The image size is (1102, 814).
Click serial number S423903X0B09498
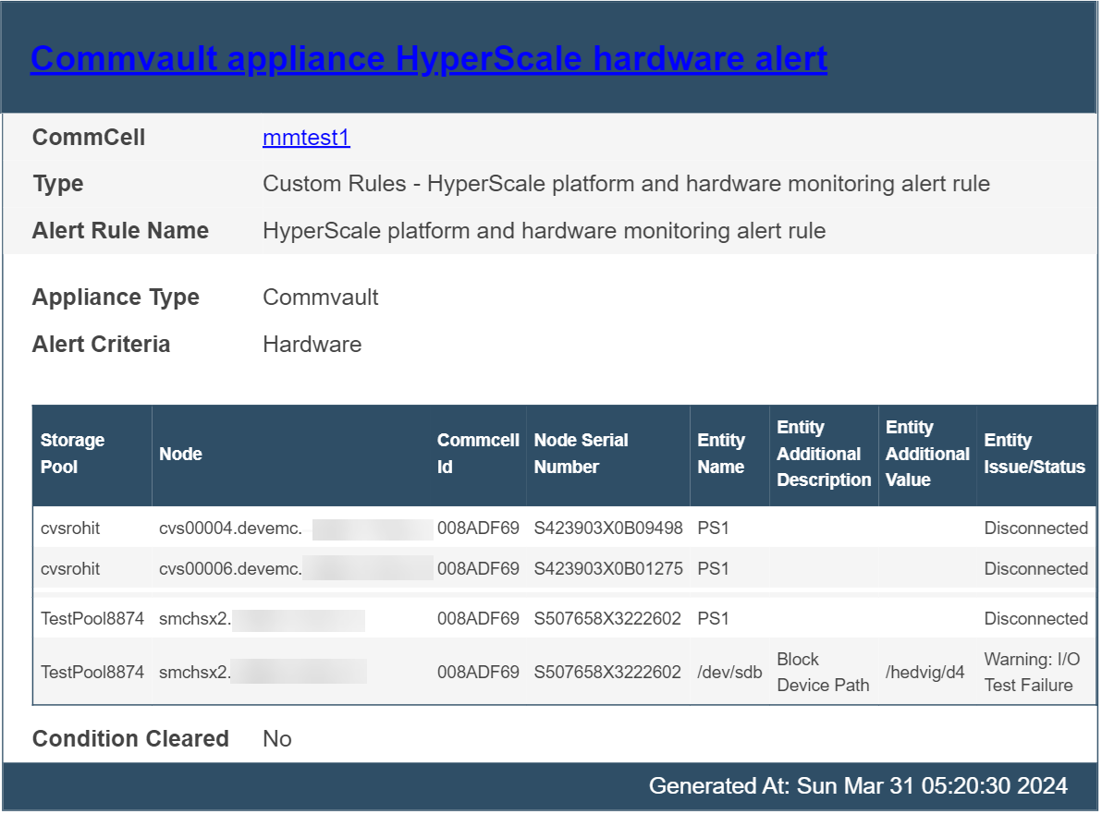tap(607, 528)
